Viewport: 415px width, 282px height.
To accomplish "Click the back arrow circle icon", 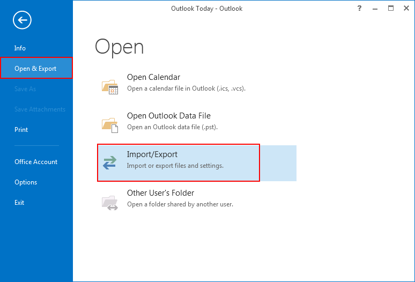I will coord(22,20).
